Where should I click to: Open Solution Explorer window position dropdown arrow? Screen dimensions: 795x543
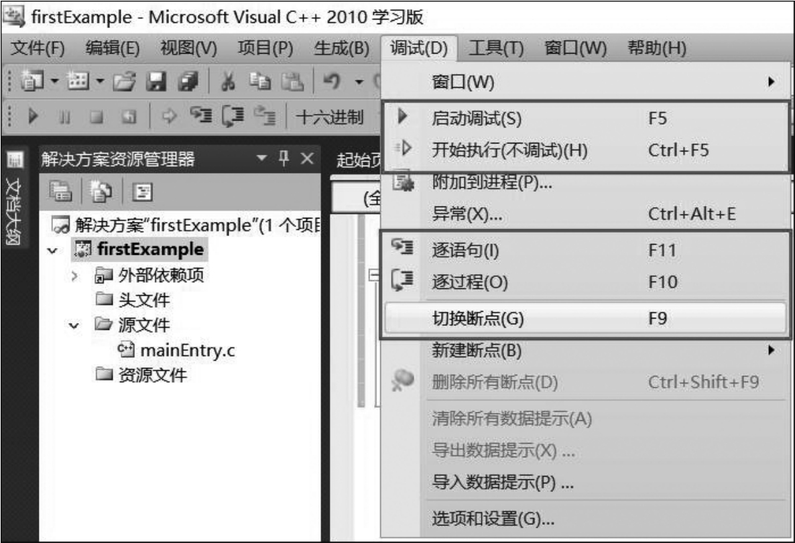pyautogui.click(x=261, y=158)
